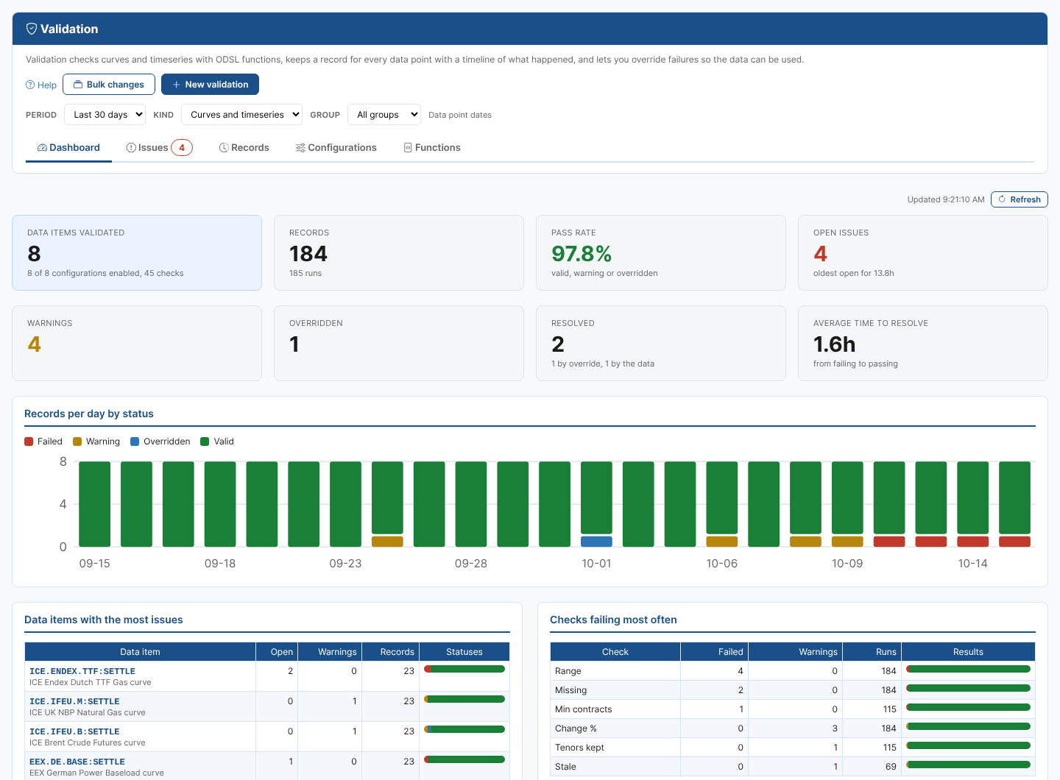This screenshot has width=1060, height=780.
Task: Open the ICE.IFEU.M:SETTLE data item
Action: coord(74,701)
